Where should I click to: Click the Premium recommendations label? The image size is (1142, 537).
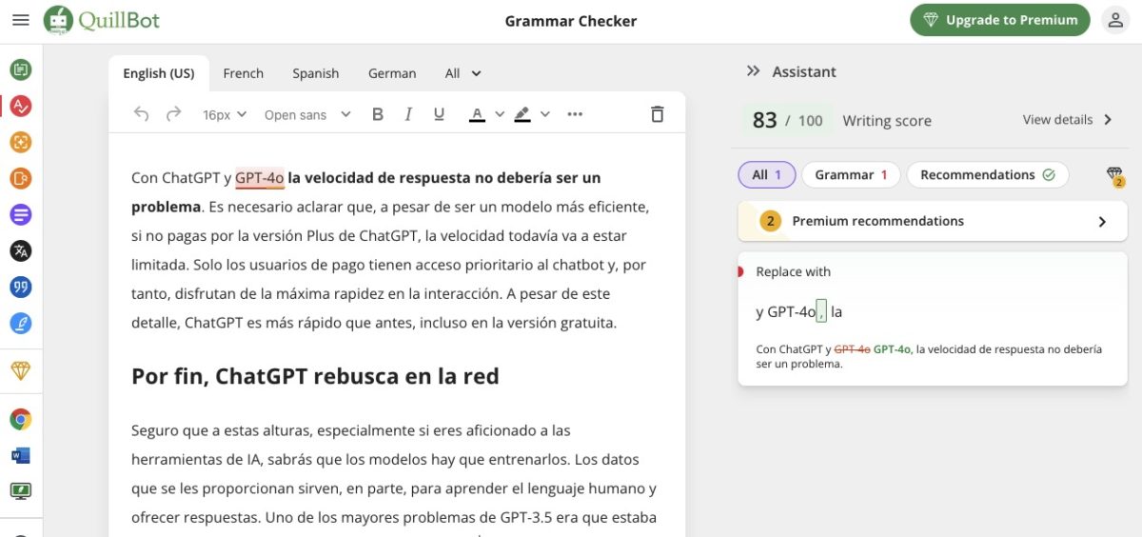click(x=877, y=221)
